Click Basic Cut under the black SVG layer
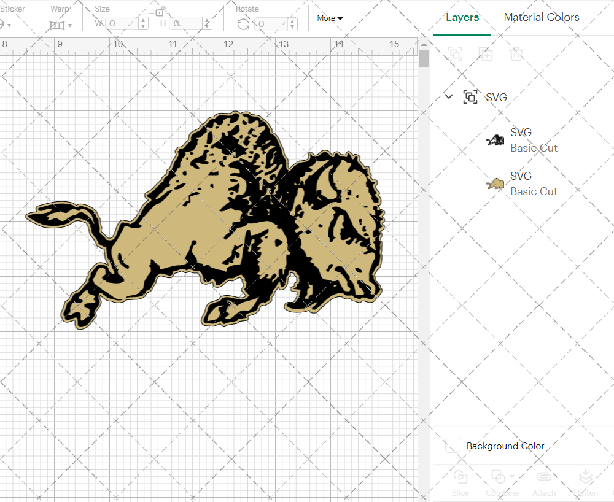 [534, 148]
